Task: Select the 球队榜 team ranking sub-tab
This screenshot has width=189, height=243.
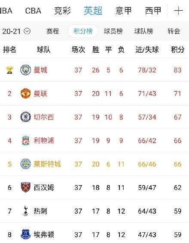Action: tap(143, 31)
